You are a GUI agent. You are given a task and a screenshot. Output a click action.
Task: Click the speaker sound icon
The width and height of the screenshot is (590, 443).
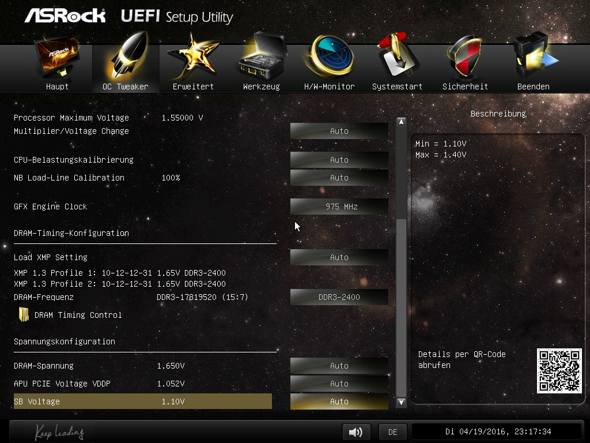[x=356, y=431]
